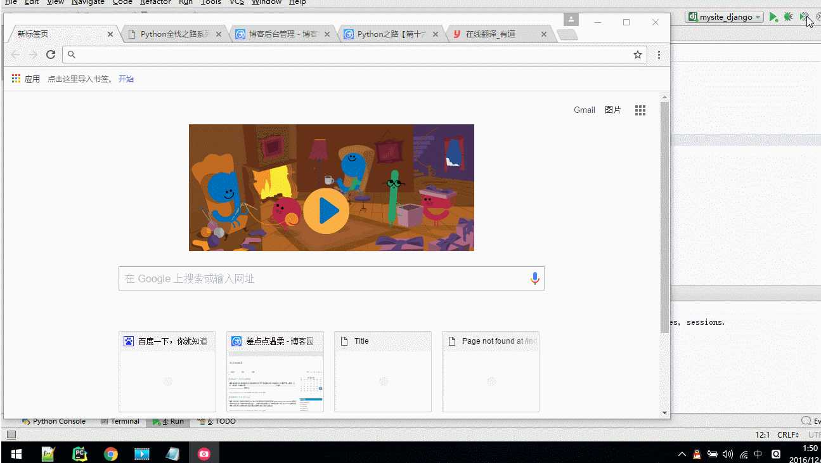Open the video player taskbar icon
This screenshot has width=821, height=463.
(142, 453)
